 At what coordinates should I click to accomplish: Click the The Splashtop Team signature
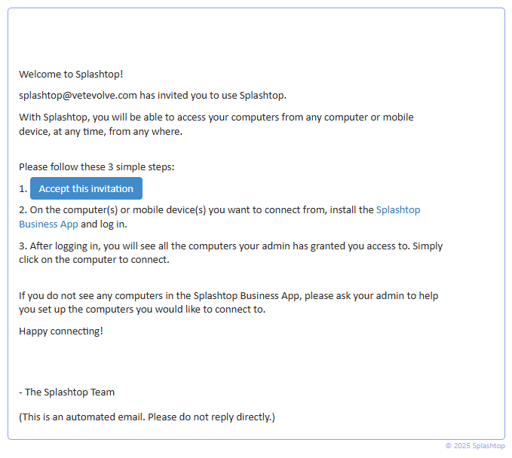point(69,392)
